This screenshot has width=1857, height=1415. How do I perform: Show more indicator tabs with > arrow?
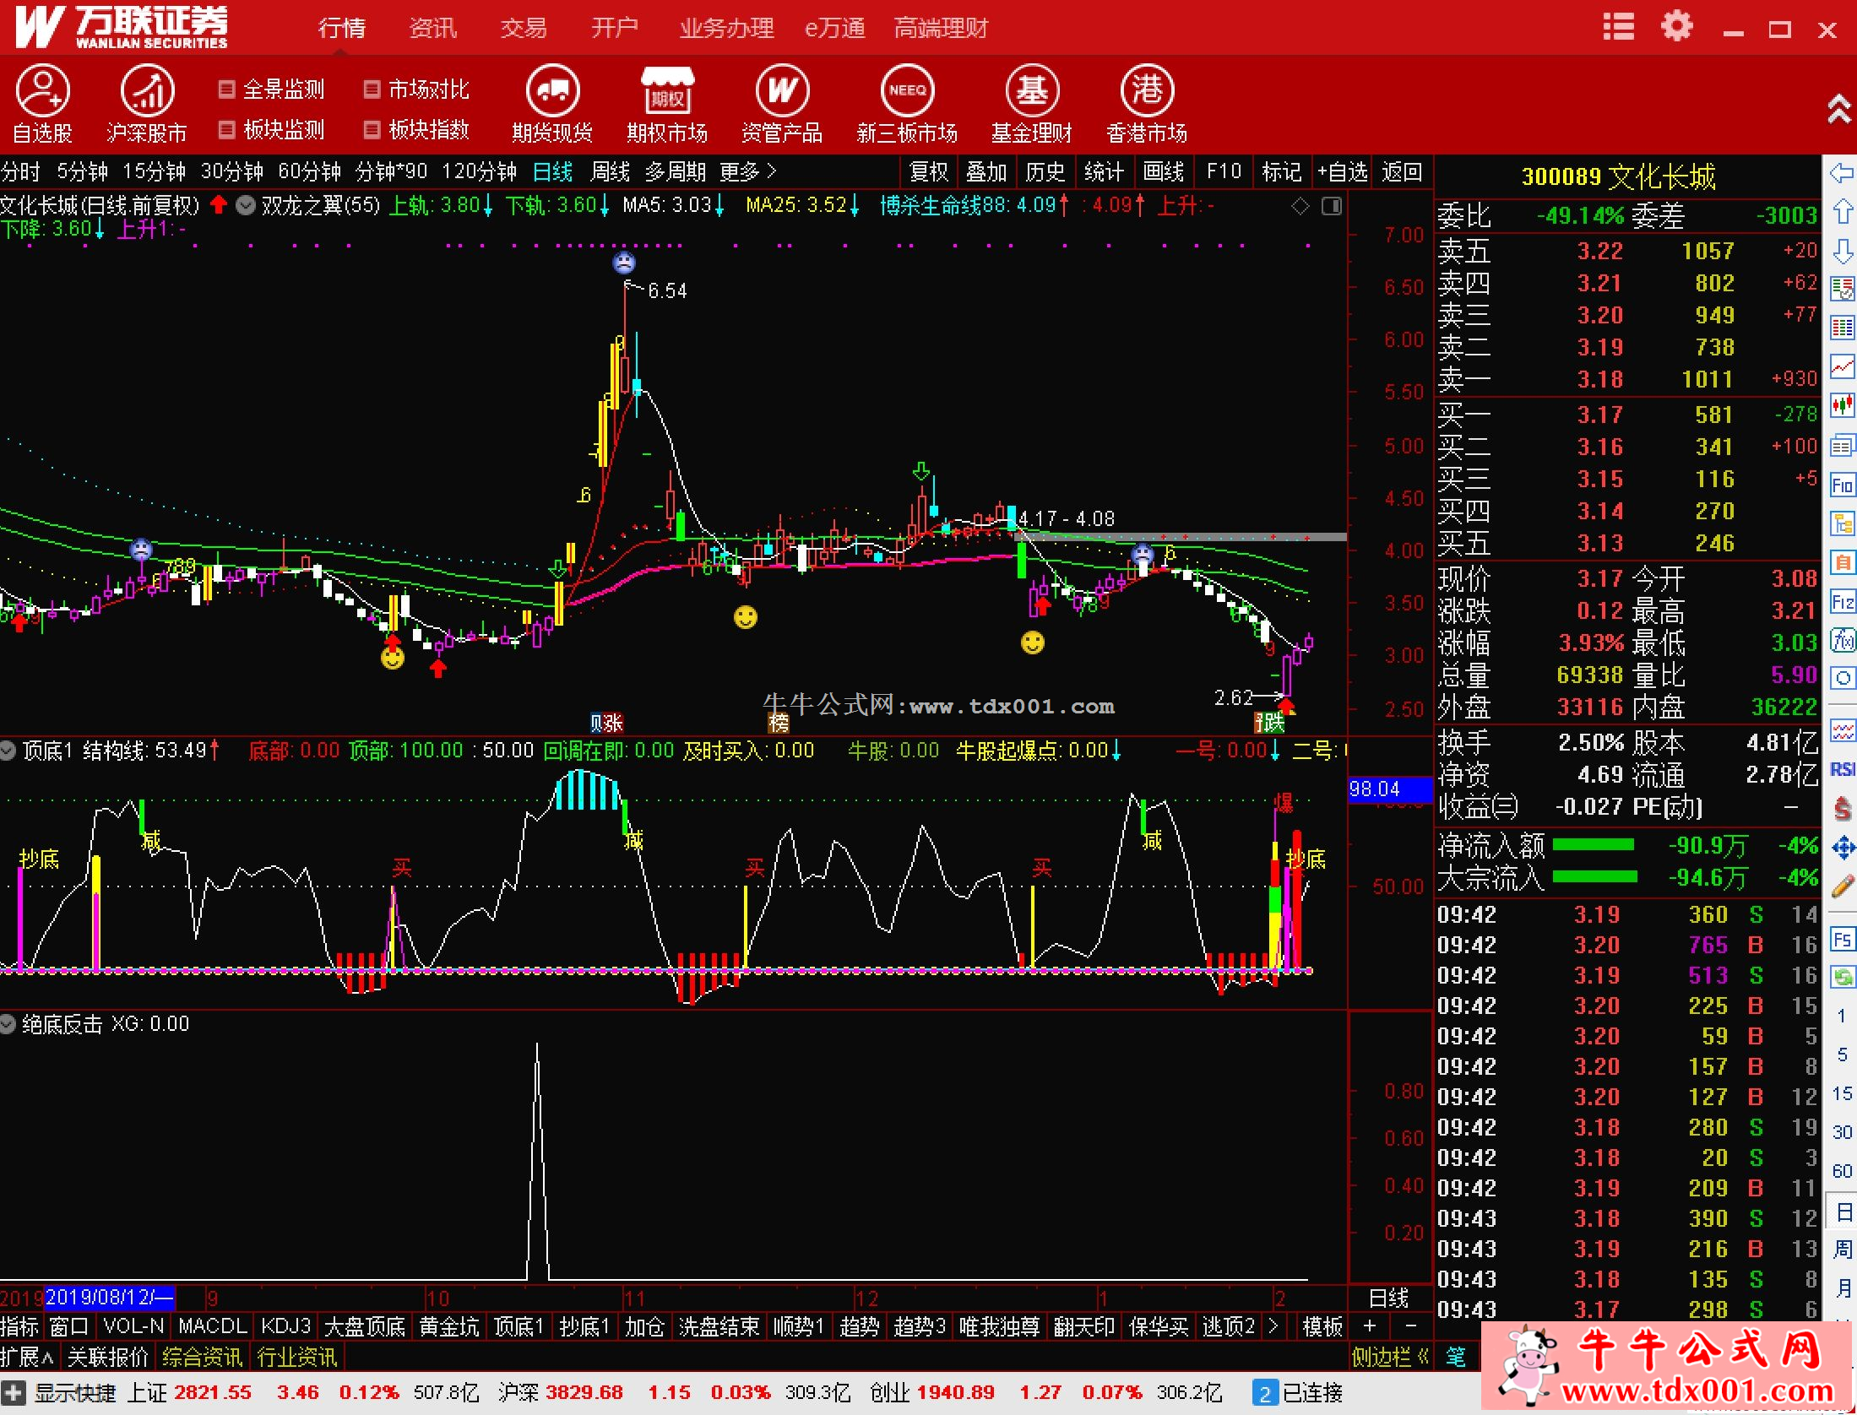(1273, 1326)
